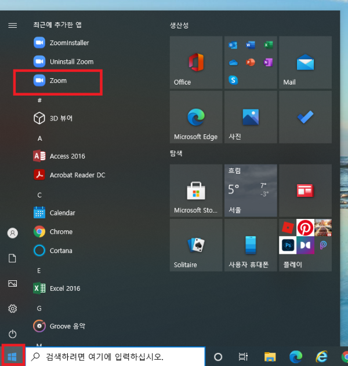
Task: Click the 생산성 group title
Action: [179, 25]
